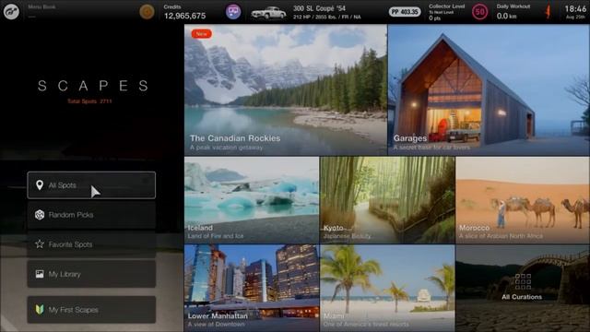
Task: Click the Daily Workout runner icon
Action: [x=549, y=12]
